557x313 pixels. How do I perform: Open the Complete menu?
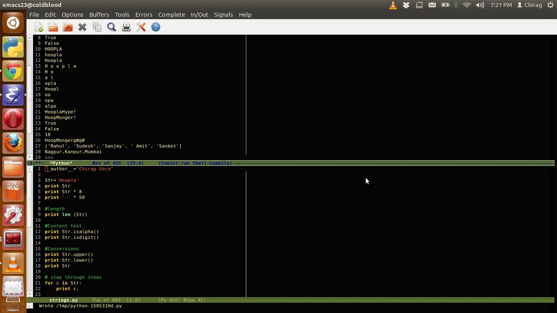pos(171,14)
